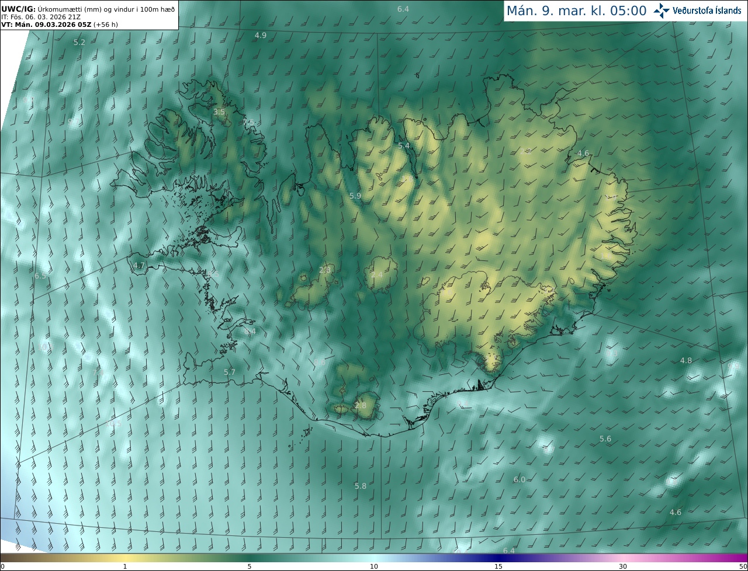The width and height of the screenshot is (748, 571).
Task: Click the 15 tick on the color scale
Action: (x=498, y=566)
